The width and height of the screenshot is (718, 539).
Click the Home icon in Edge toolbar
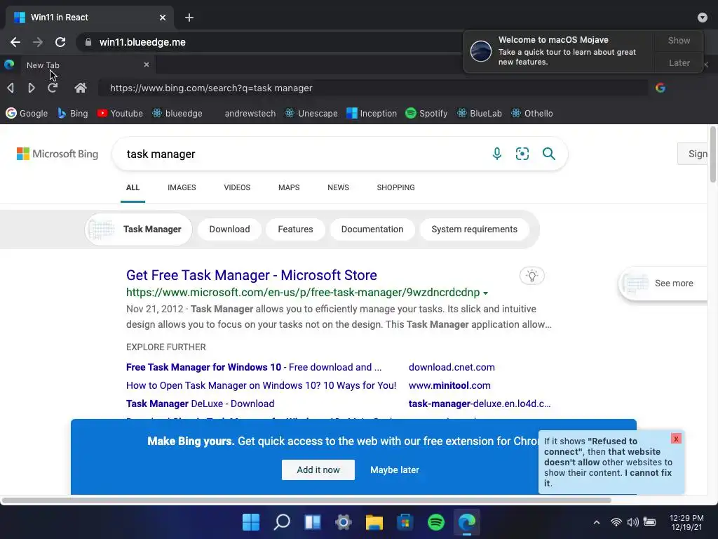81,88
